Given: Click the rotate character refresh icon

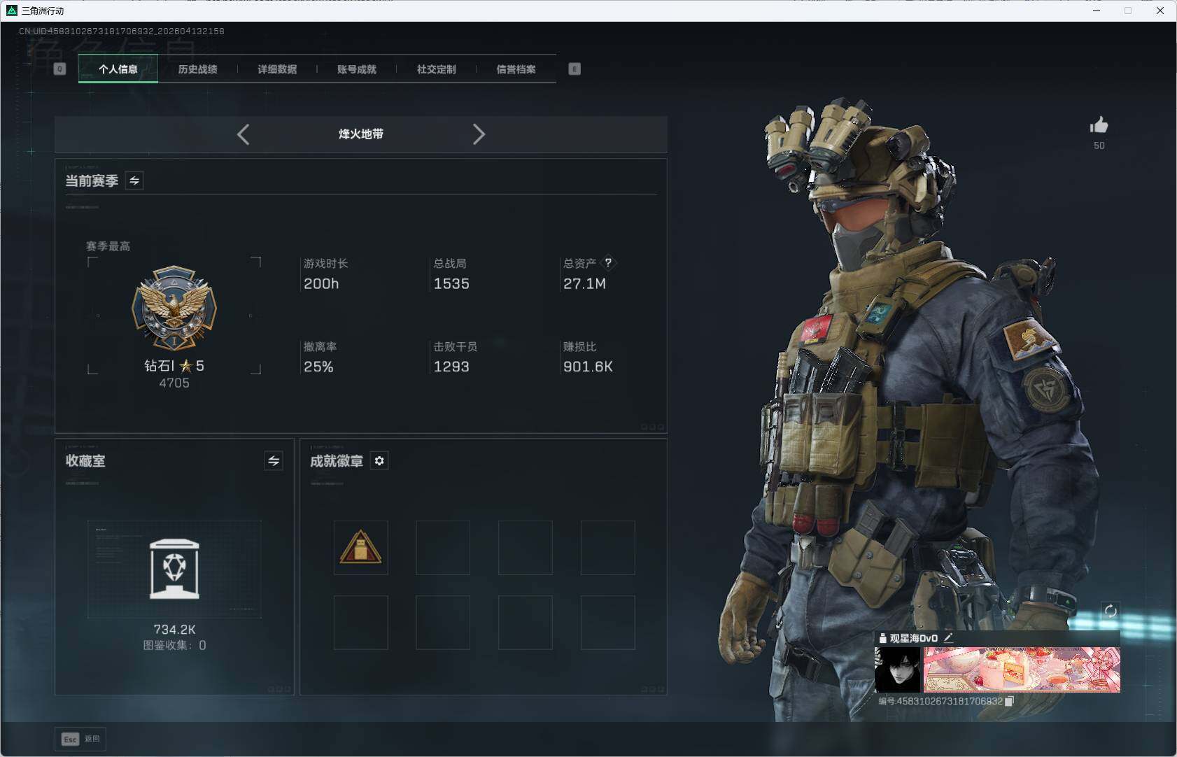Looking at the screenshot, I should (1110, 611).
